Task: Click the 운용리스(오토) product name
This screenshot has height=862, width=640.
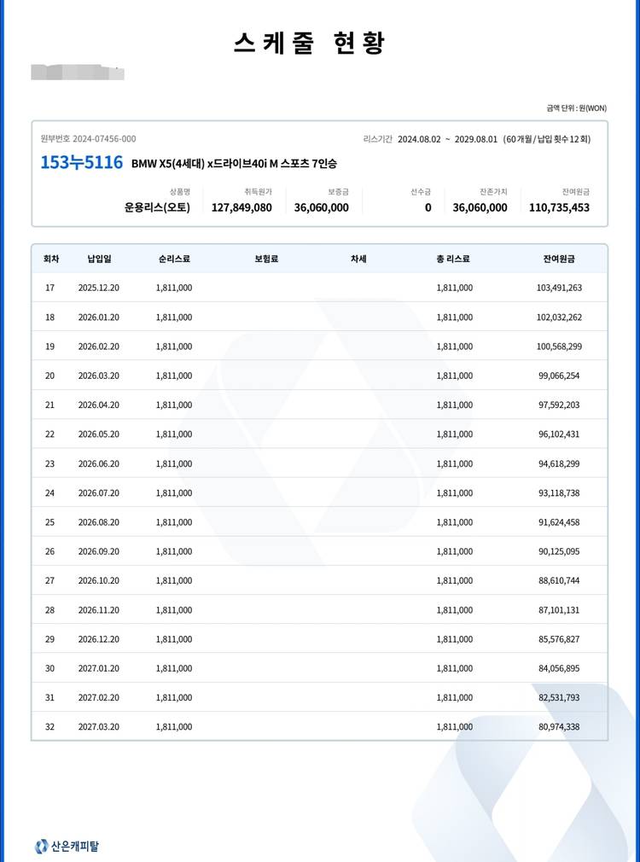Action: (x=157, y=207)
